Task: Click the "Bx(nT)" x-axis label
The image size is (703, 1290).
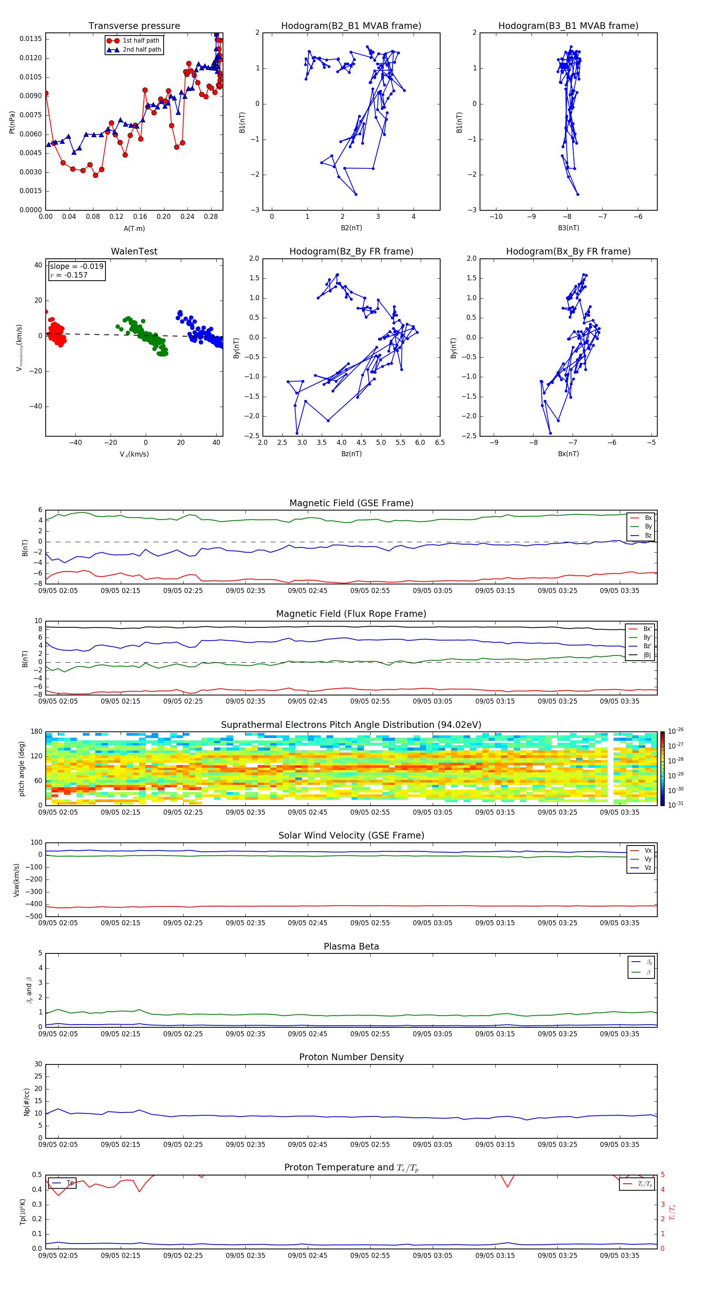Action: pos(568,454)
